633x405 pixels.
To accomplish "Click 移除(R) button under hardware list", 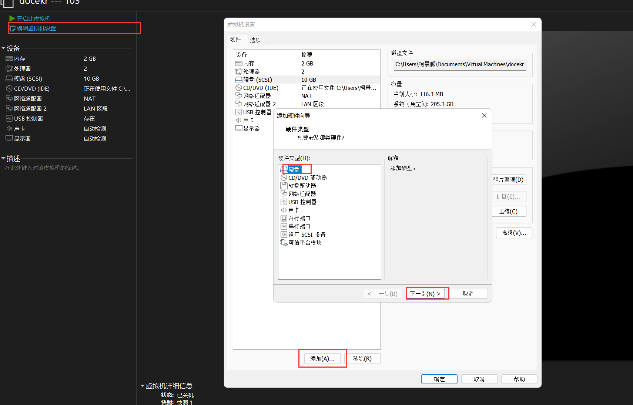I will [x=362, y=359].
